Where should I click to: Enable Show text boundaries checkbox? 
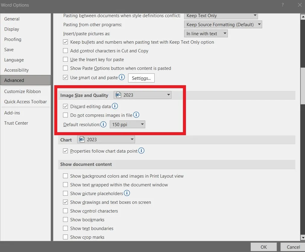pyautogui.click(x=65, y=228)
